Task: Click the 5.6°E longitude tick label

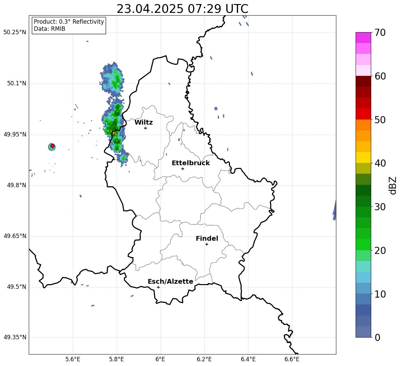Action: click(73, 359)
